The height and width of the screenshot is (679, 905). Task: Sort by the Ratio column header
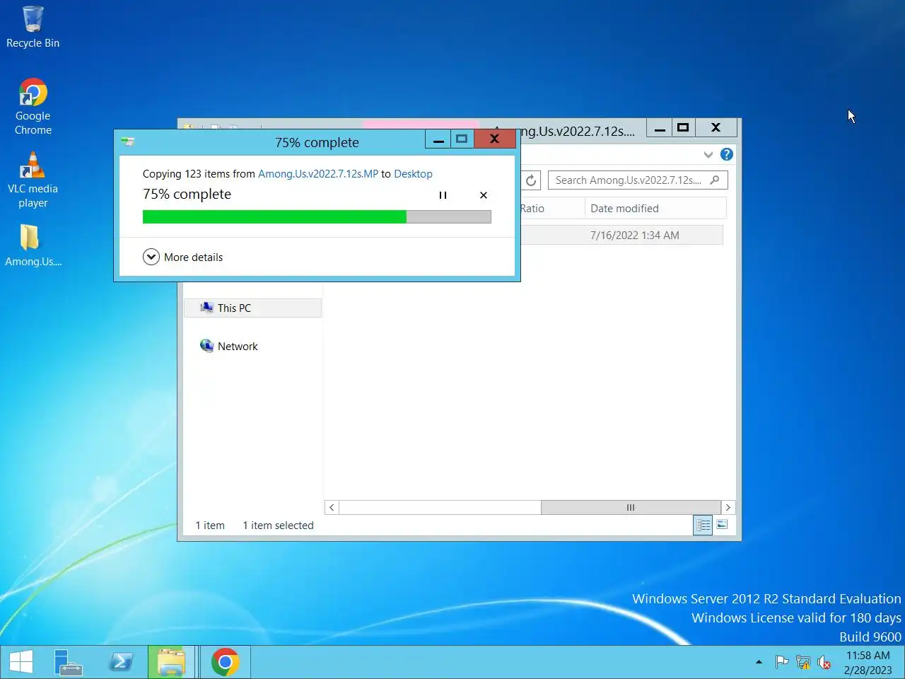[x=552, y=209]
